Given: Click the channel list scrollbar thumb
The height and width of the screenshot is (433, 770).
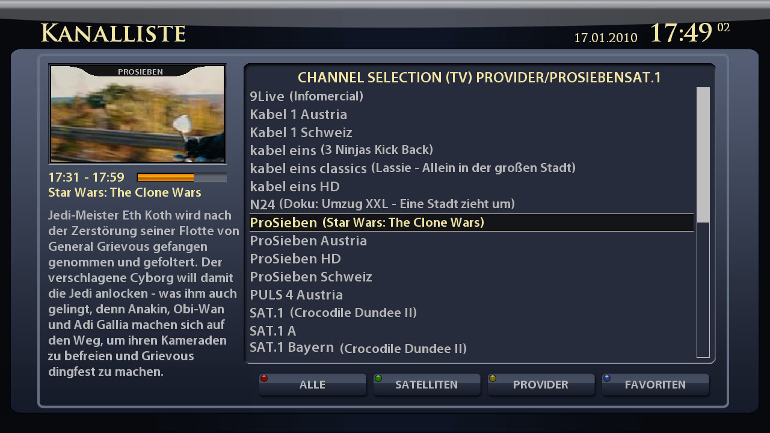Looking at the screenshot, I should 703,155.
